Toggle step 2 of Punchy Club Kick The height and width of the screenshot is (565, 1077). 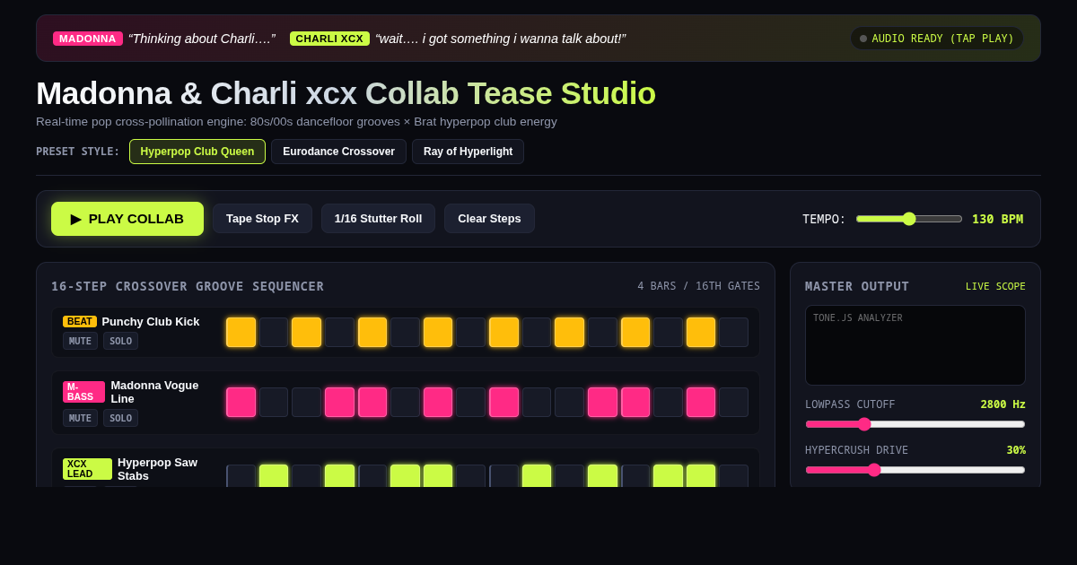274,332
